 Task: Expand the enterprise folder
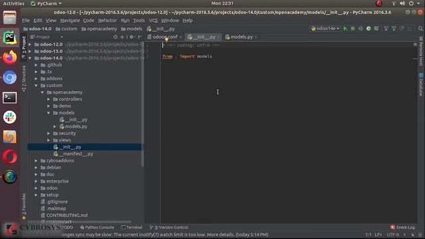[x=36, y=181]
